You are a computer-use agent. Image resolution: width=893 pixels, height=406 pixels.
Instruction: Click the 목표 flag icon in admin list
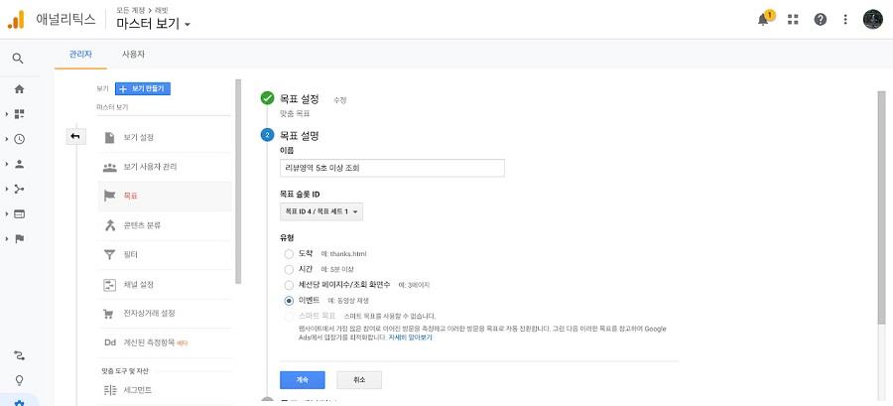pos(109,196)
